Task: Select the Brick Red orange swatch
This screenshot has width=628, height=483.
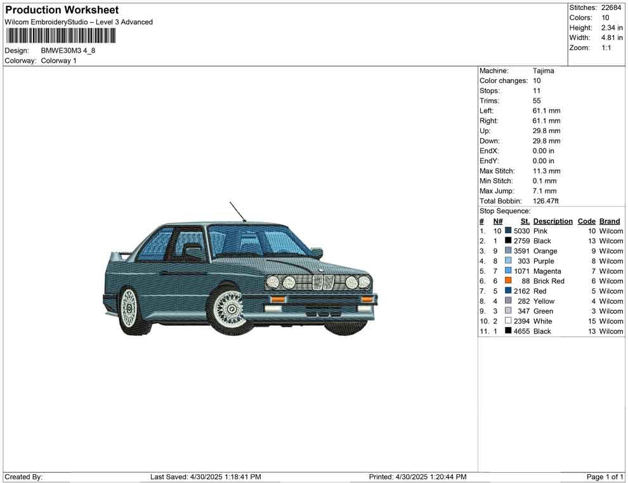Action: tap(508, 281)
